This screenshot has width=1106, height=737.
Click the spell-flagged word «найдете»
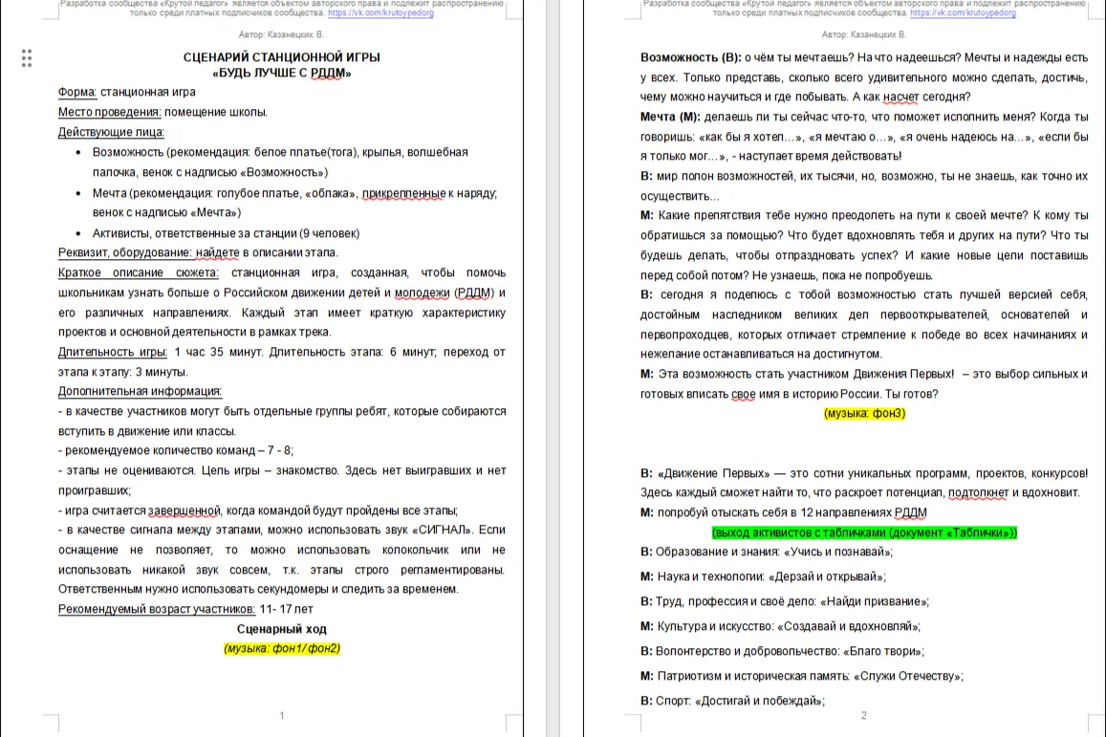click(217, 252)
